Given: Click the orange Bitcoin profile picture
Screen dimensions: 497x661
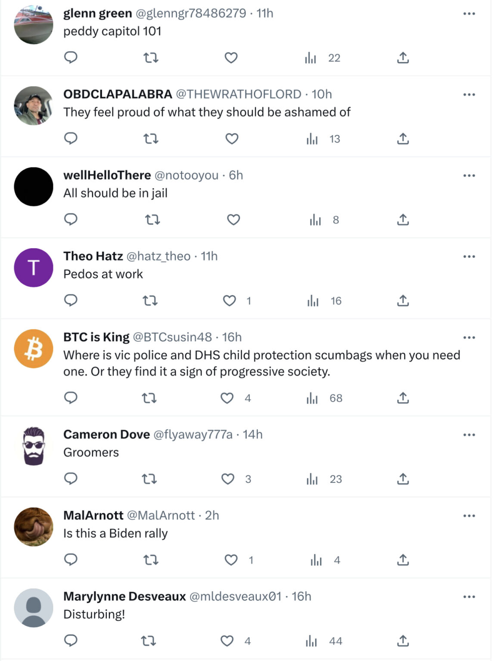Looking at the screenshot, I should click(34, 349).
